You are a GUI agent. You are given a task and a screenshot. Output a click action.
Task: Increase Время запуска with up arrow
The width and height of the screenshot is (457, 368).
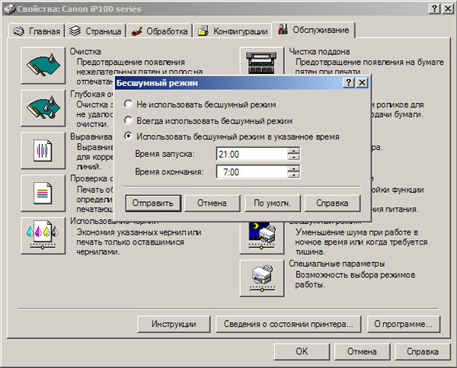(293, 151)
